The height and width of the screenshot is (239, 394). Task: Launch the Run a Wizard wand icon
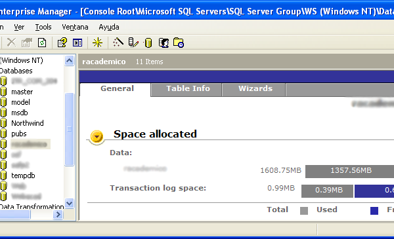pyautogui.click(x=118, y=43)
